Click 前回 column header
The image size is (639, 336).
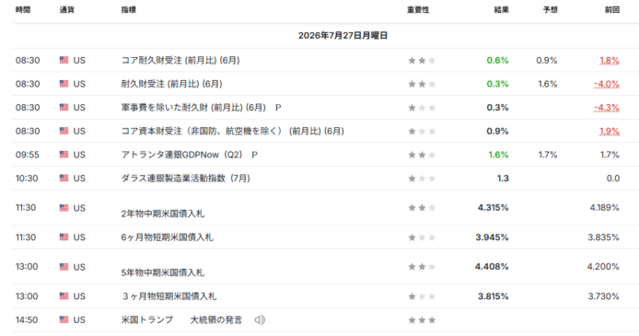point(612,10)
